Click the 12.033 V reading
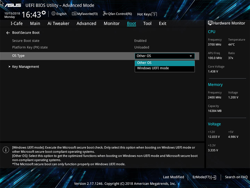The image size is (250, 188). 214,137
